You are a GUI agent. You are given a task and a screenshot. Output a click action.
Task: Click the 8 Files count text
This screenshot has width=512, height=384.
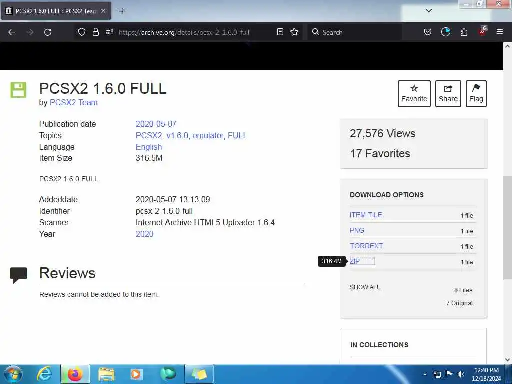tap(463, 290)
